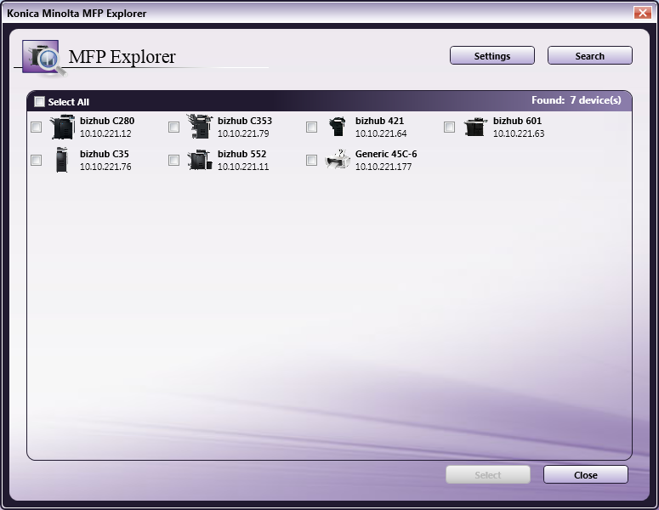
Task: Check the Generic 45C-6 checkbox
Action: pyautogui.click(x=311, y=160)
